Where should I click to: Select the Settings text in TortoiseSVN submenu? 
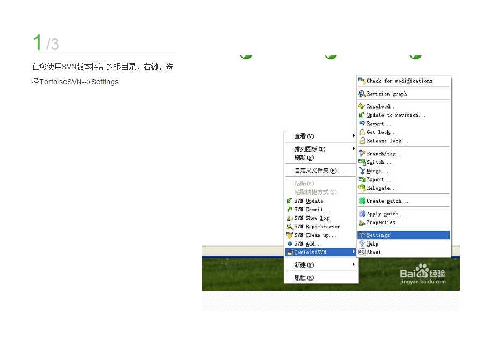click(378, 235)
